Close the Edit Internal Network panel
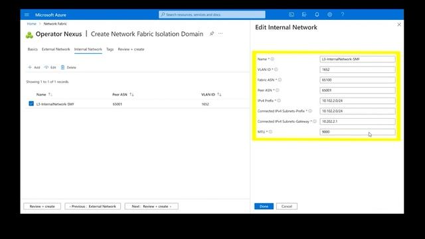 coord(399,25)
